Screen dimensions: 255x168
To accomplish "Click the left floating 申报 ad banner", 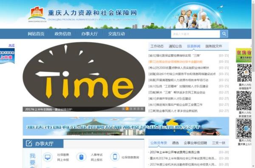I will [7, 56].
